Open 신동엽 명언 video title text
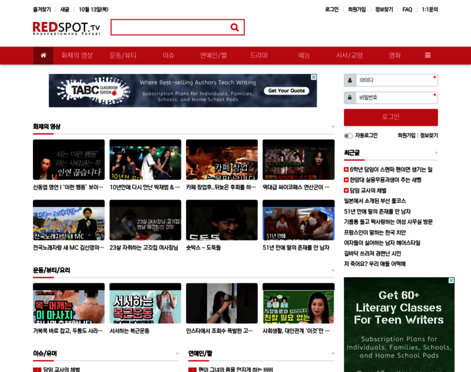The height and width of the screenshot is (372, 471). (68, 187)
